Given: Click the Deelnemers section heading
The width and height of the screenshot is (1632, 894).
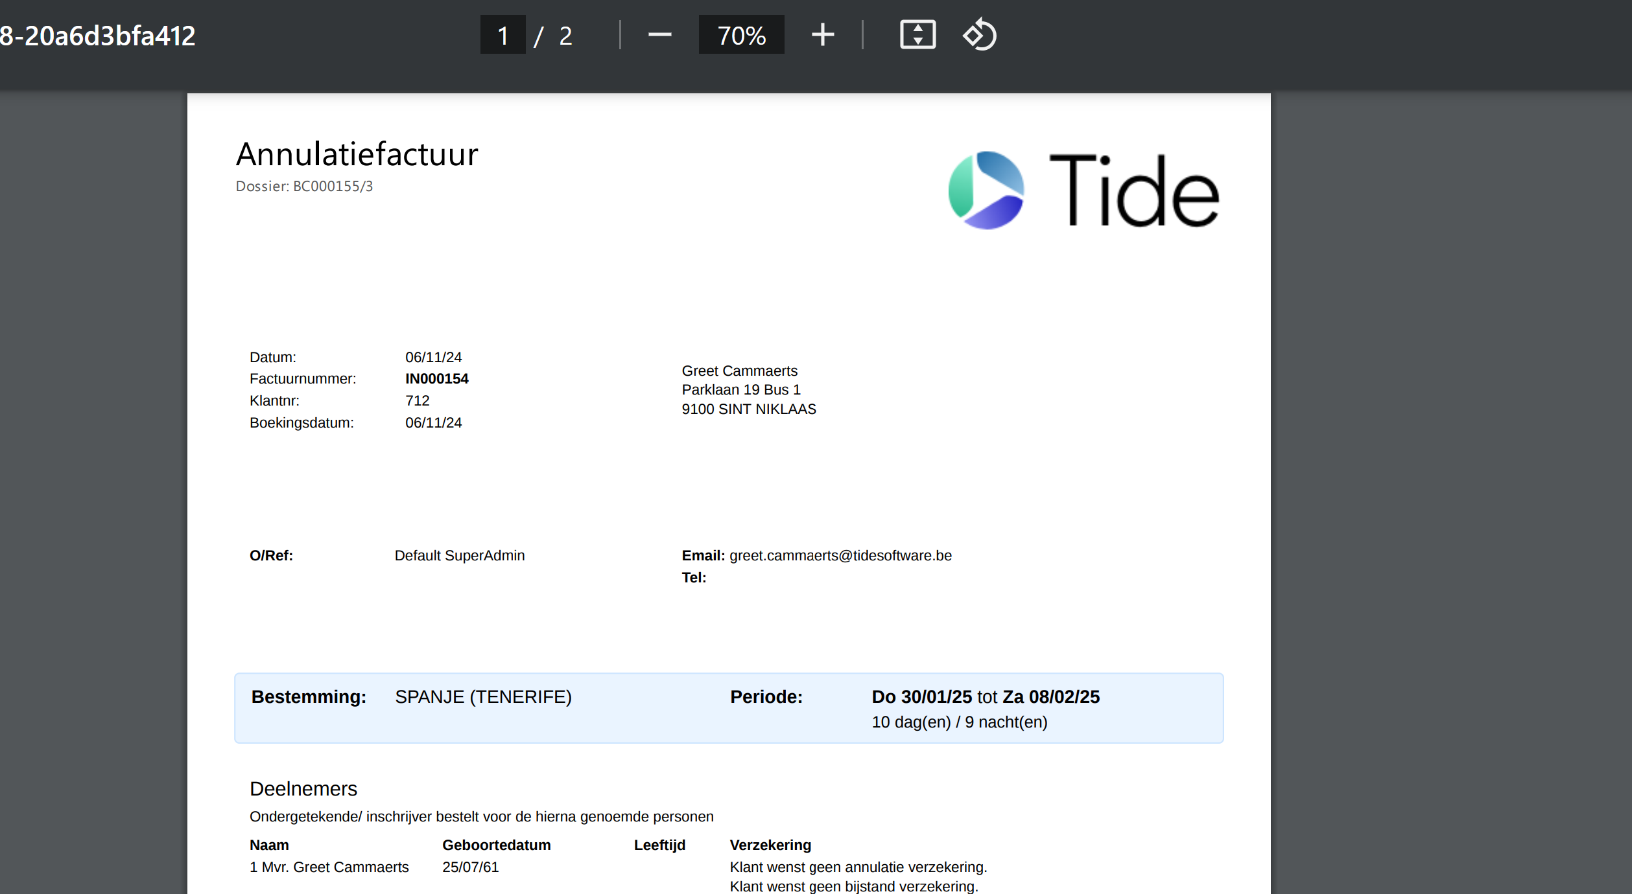Looking at the screenshot, I should point(303,789).
